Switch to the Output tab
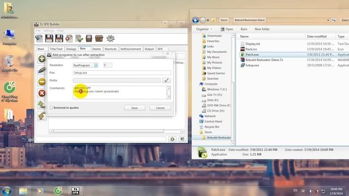Screen dimensions: 349x196 149,49
